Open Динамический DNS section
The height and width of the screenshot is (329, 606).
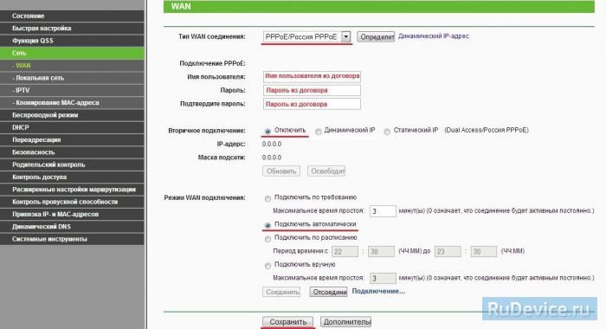click(x=72, y=227)
